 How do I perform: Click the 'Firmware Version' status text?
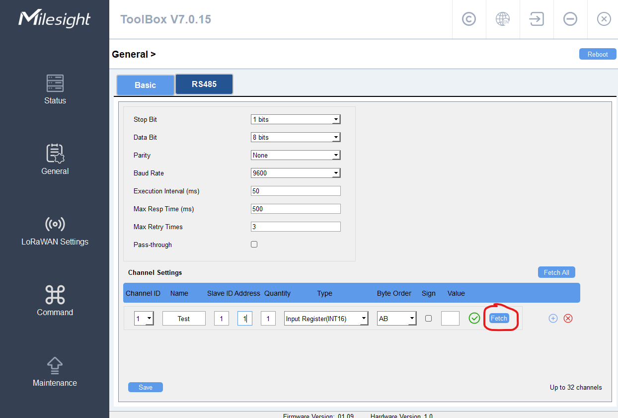[x=318, y=416]
